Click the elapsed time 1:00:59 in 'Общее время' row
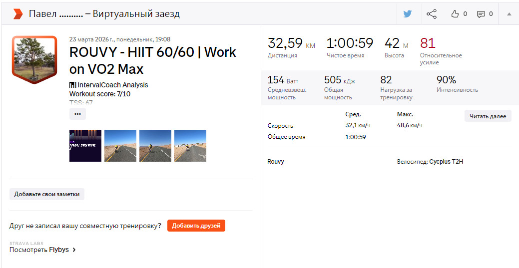 [356, 137]
